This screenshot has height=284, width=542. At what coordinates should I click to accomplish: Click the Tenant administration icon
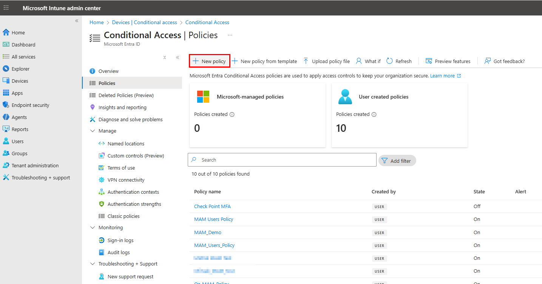click(x=6, y=165)
